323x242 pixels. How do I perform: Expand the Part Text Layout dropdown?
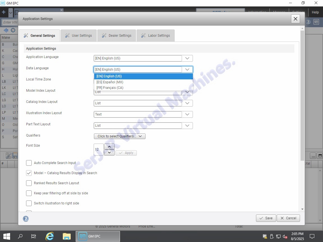click(x=187, y=126)
